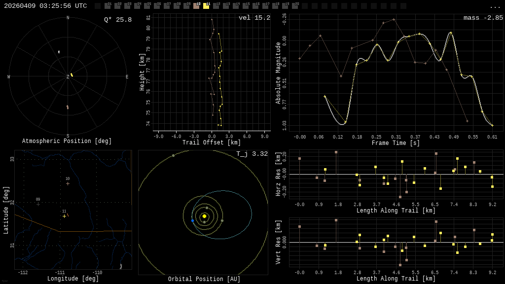Click station 10 cross marker on map
This screenshot has height=284, width=505.
click(68, 183)
